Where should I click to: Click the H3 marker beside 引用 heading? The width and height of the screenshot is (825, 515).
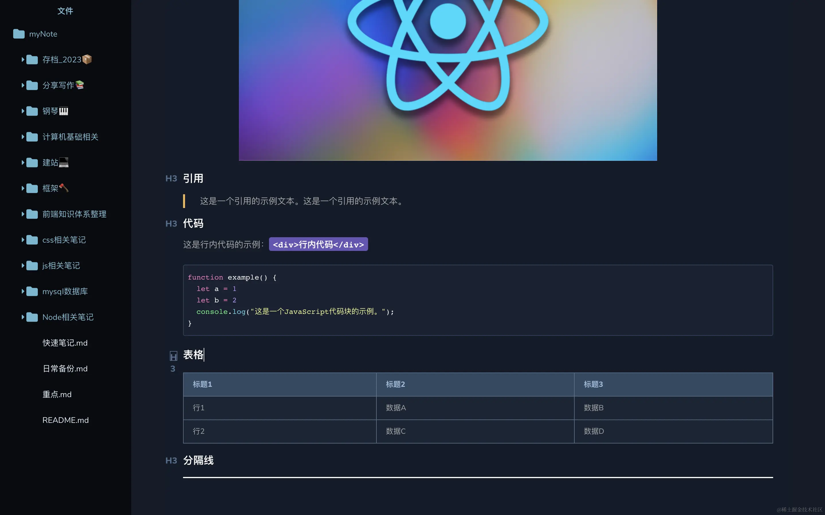click(171, 178)
